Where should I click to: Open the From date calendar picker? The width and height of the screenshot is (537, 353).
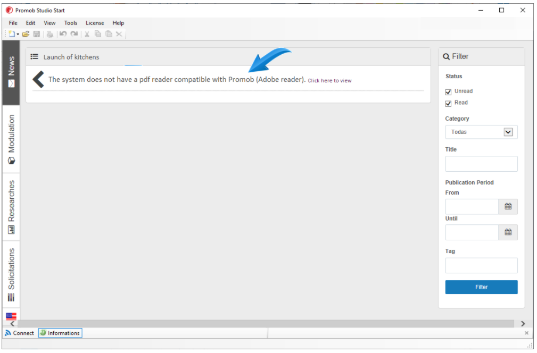[508, 207]
